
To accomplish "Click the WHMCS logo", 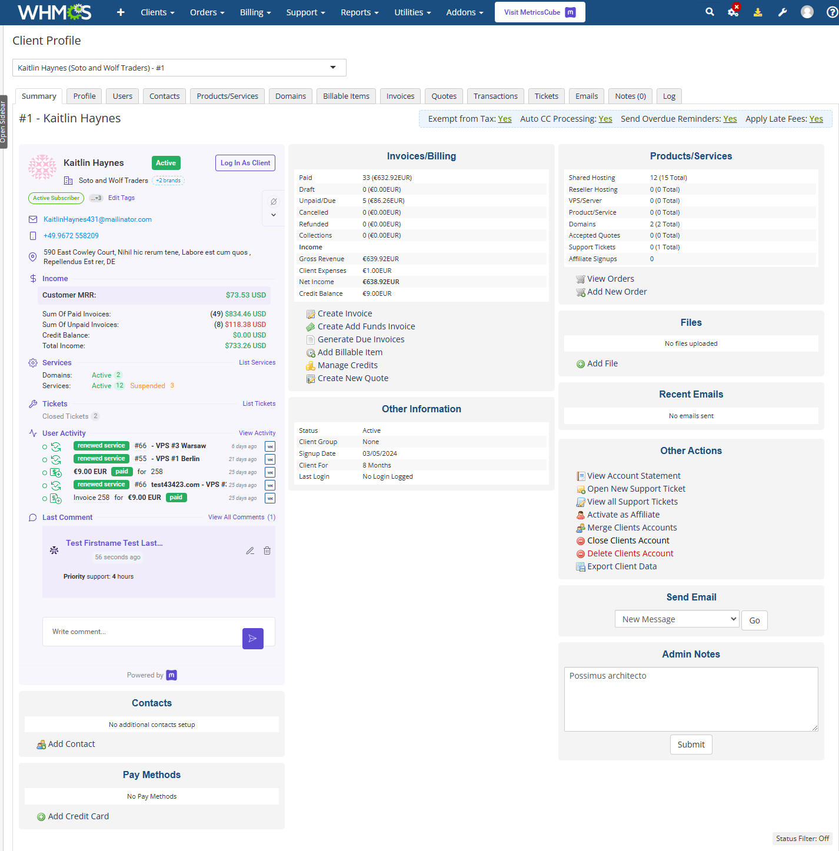I will [x=55, y=12].
